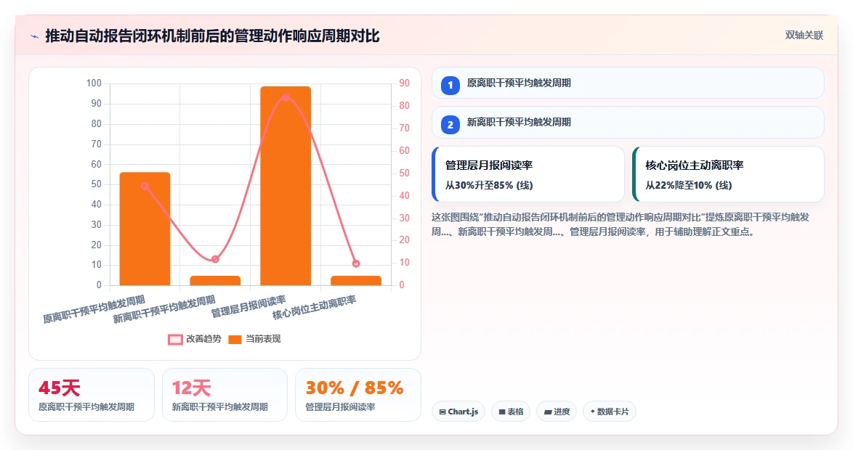853x450 pixels.
Task: Click the number 1 badge icon
Action: click(x=450, y=86)
